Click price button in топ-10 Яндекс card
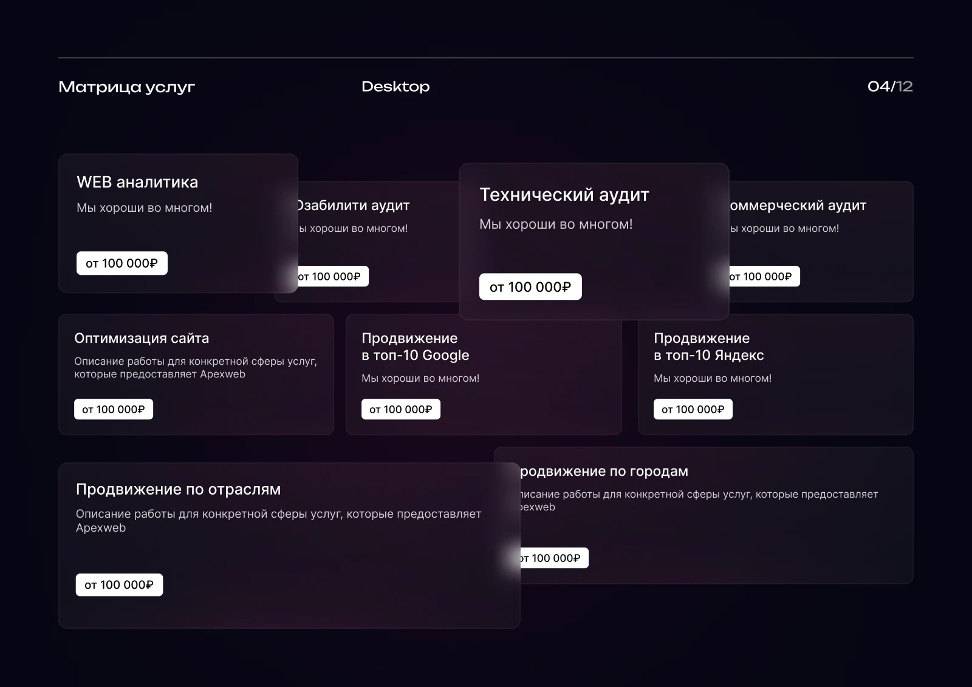Image resolution: width=972 pixels, height=687 pixels. [x=693, y=410]
